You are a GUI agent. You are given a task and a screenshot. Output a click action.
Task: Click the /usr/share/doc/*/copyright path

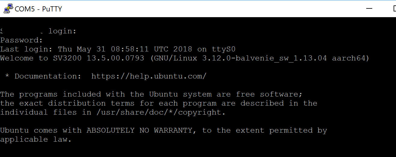tap(161, 112)
